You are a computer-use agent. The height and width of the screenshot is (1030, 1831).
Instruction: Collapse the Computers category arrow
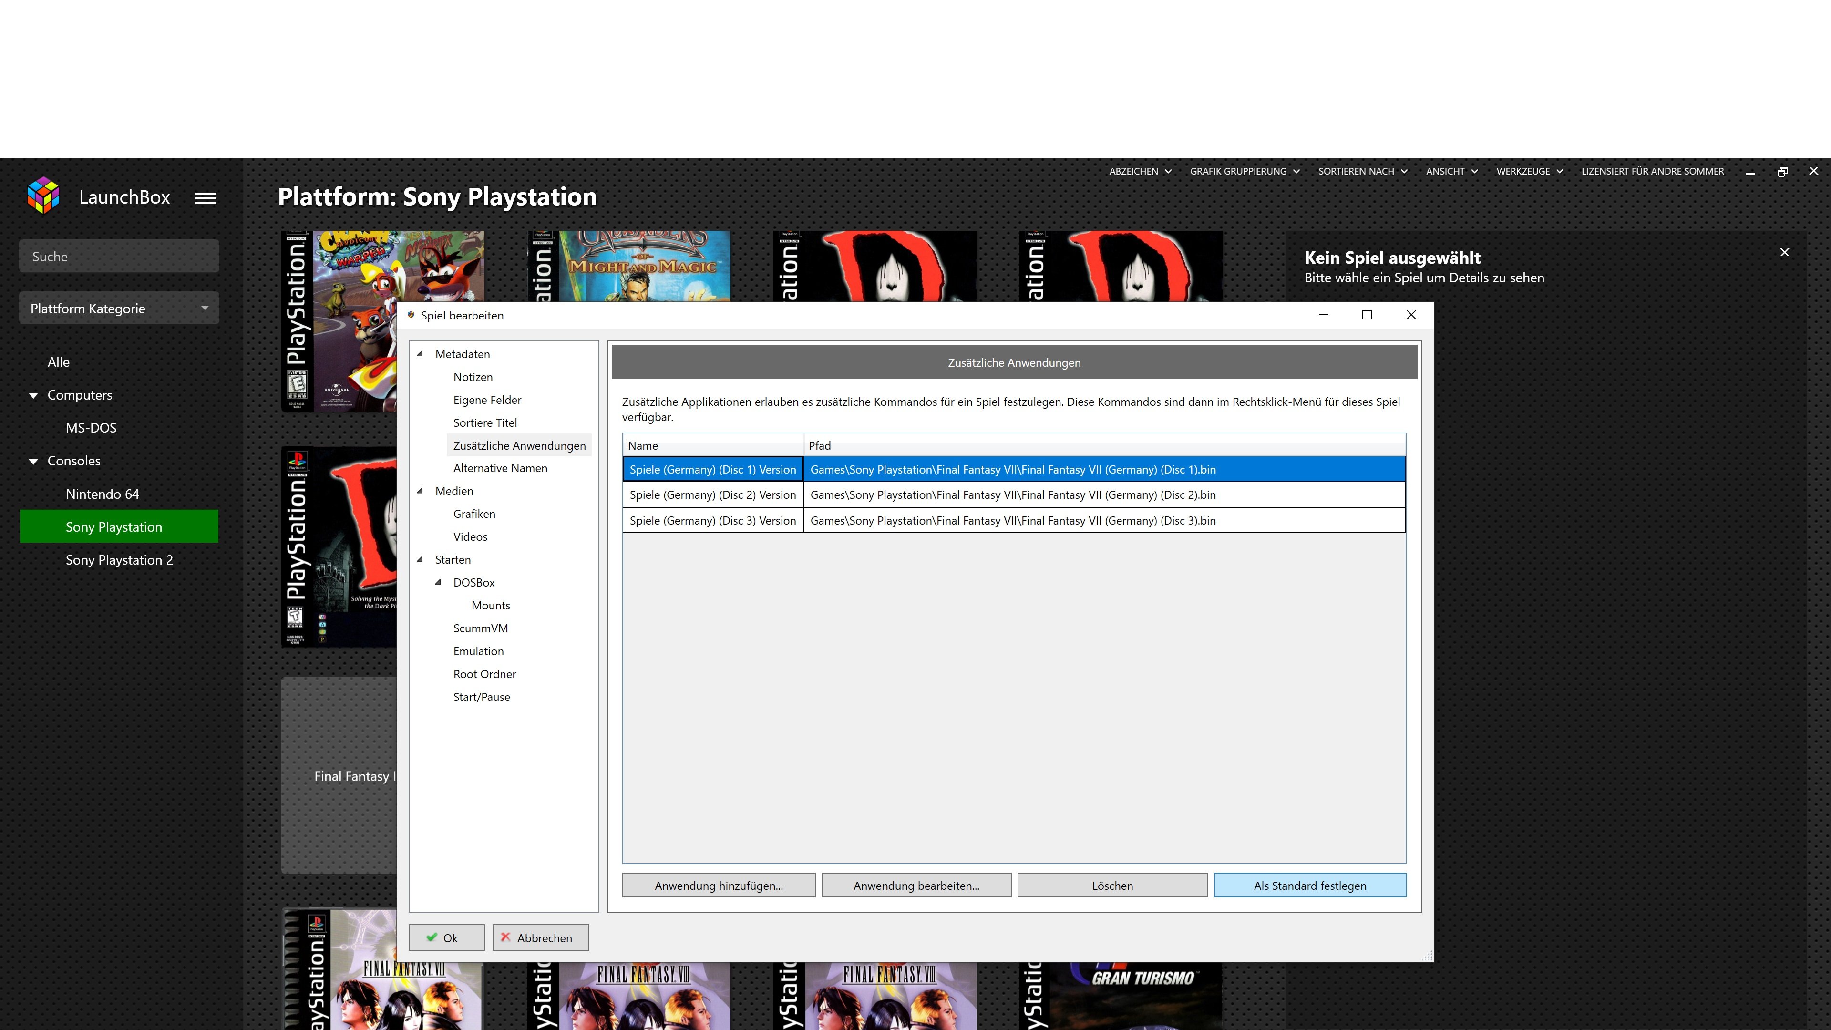pos(33,395)
